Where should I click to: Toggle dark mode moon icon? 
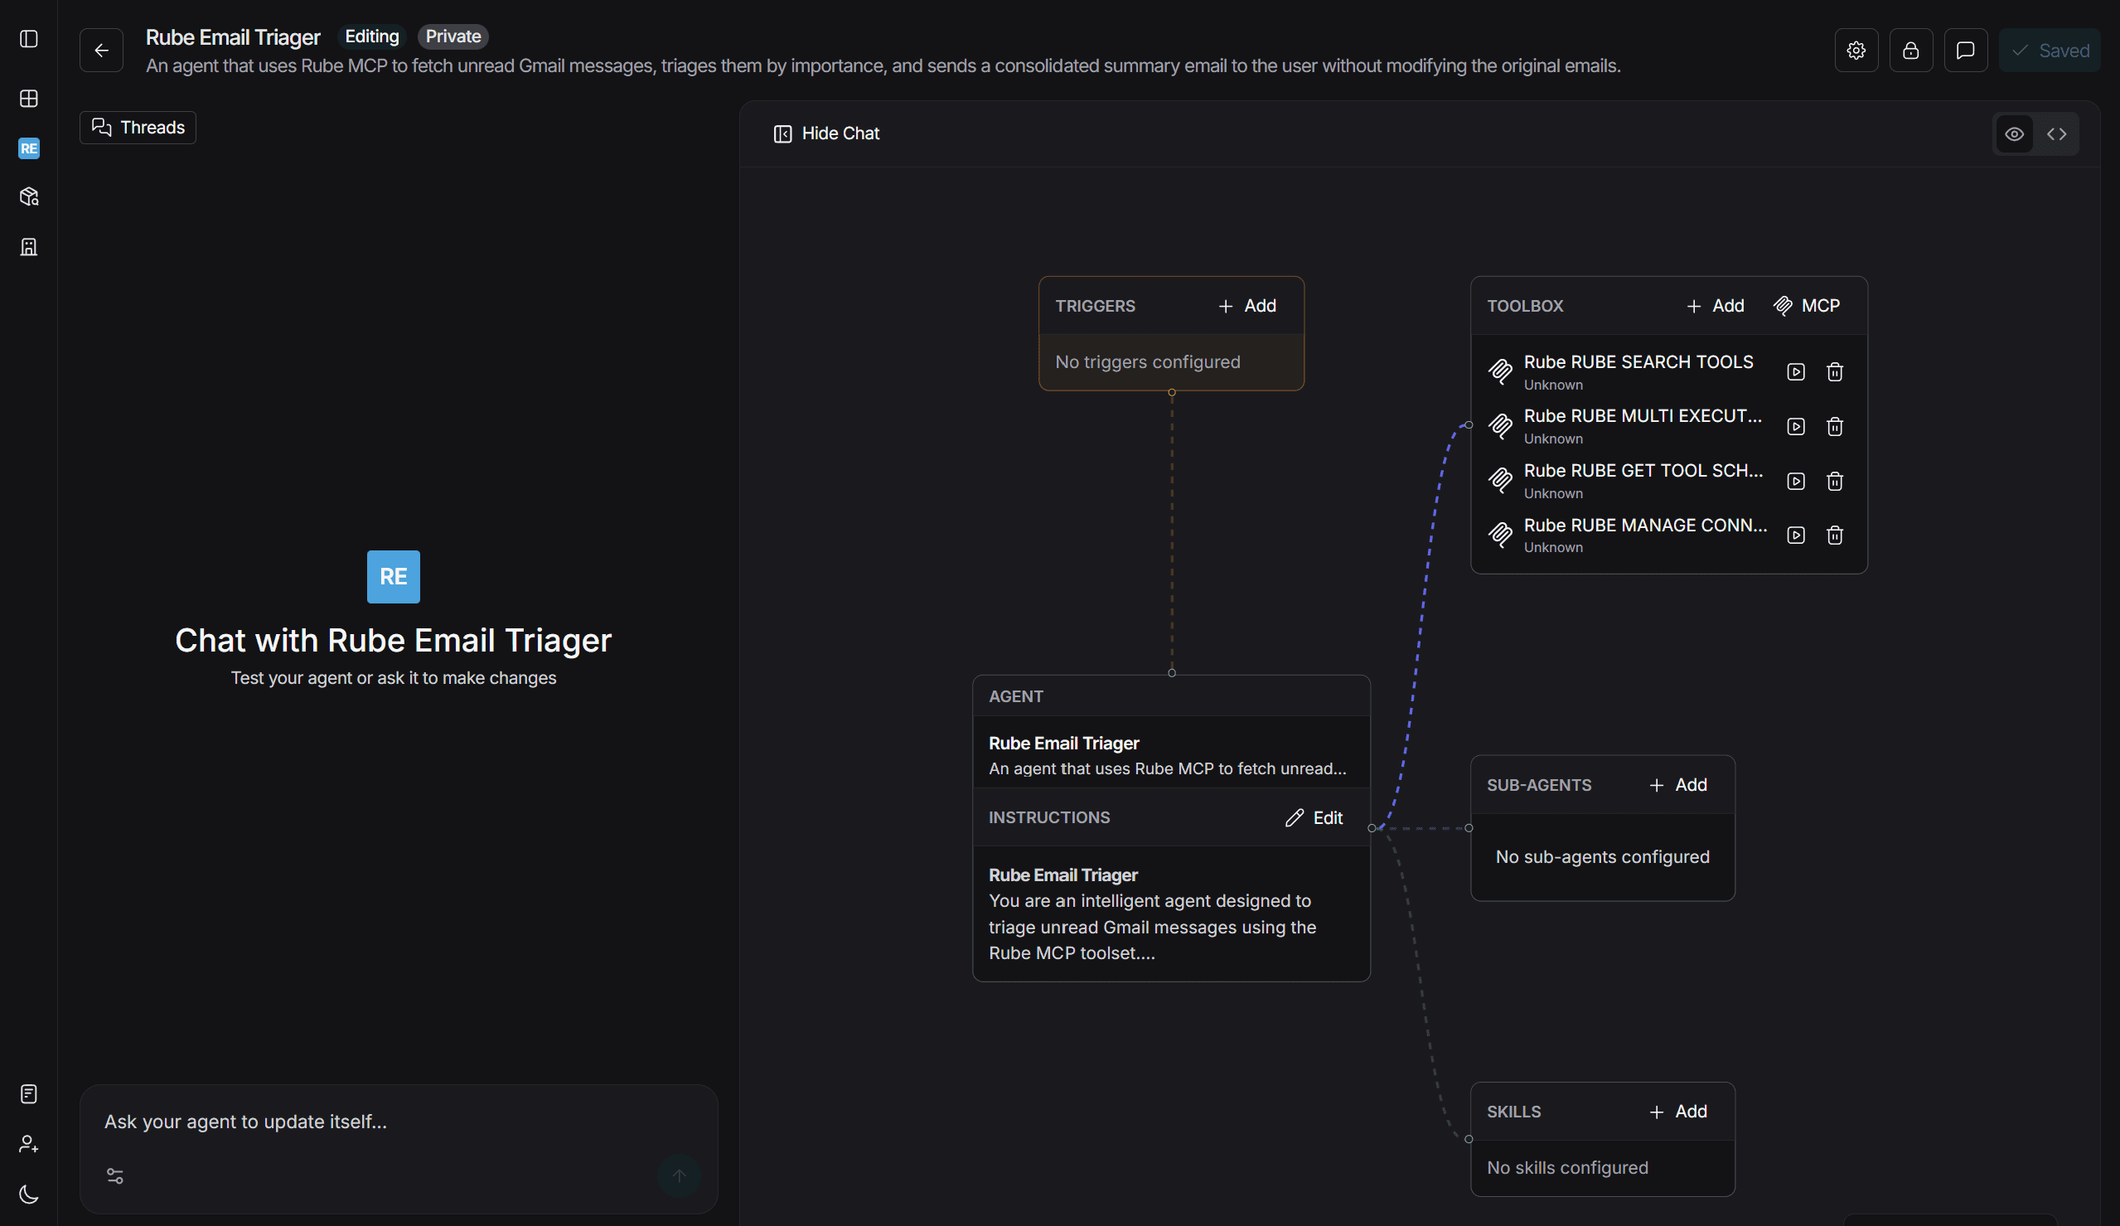(x=29, y=1194)
